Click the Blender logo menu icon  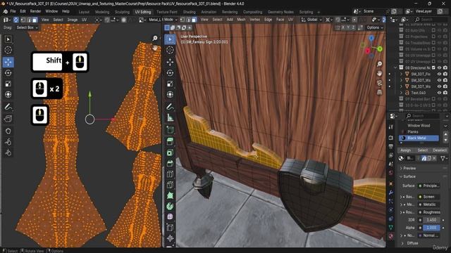6,11
